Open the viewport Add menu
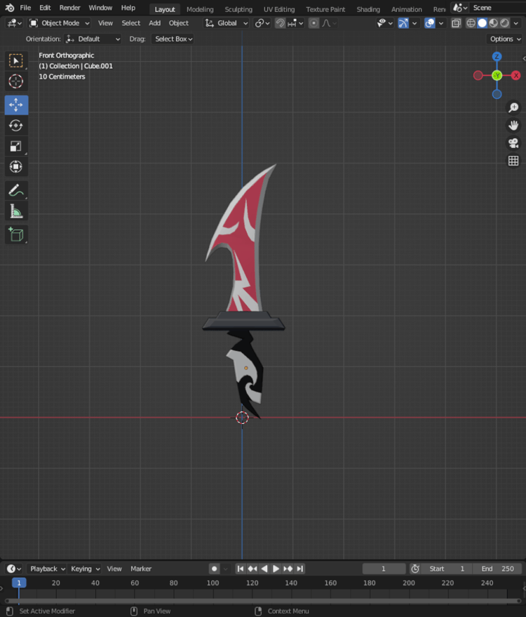 pos(154,23)
